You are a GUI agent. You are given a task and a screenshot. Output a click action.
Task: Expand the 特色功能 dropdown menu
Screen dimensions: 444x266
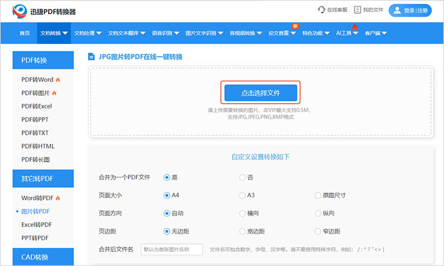pos(315,33)
